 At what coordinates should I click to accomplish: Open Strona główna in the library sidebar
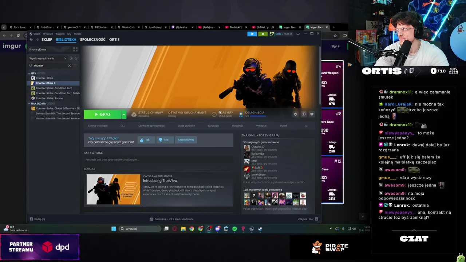click(37, 49)
